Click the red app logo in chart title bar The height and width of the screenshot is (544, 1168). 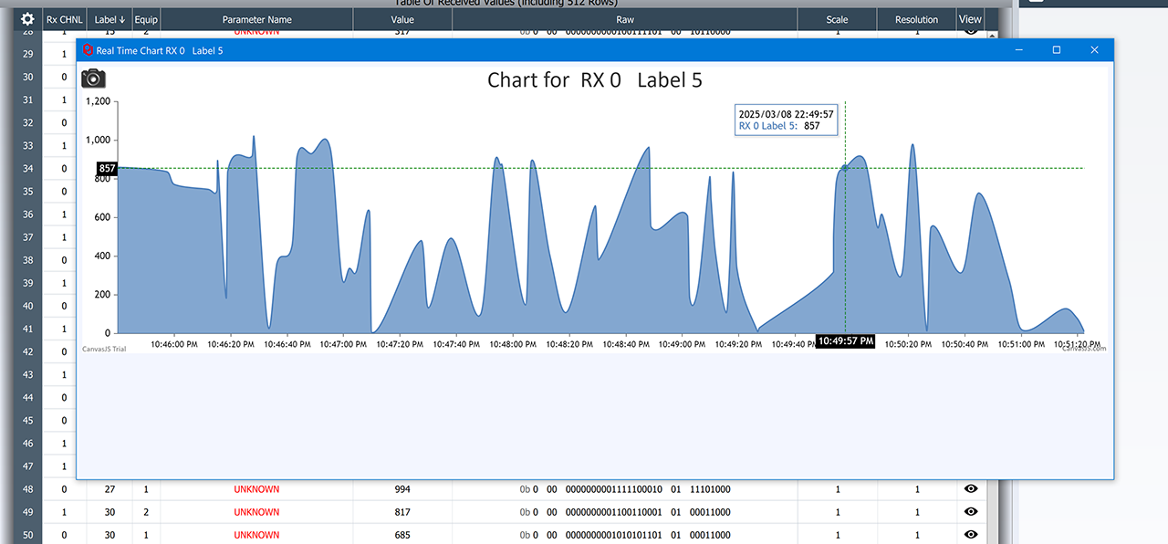click(x=87, y=50)
